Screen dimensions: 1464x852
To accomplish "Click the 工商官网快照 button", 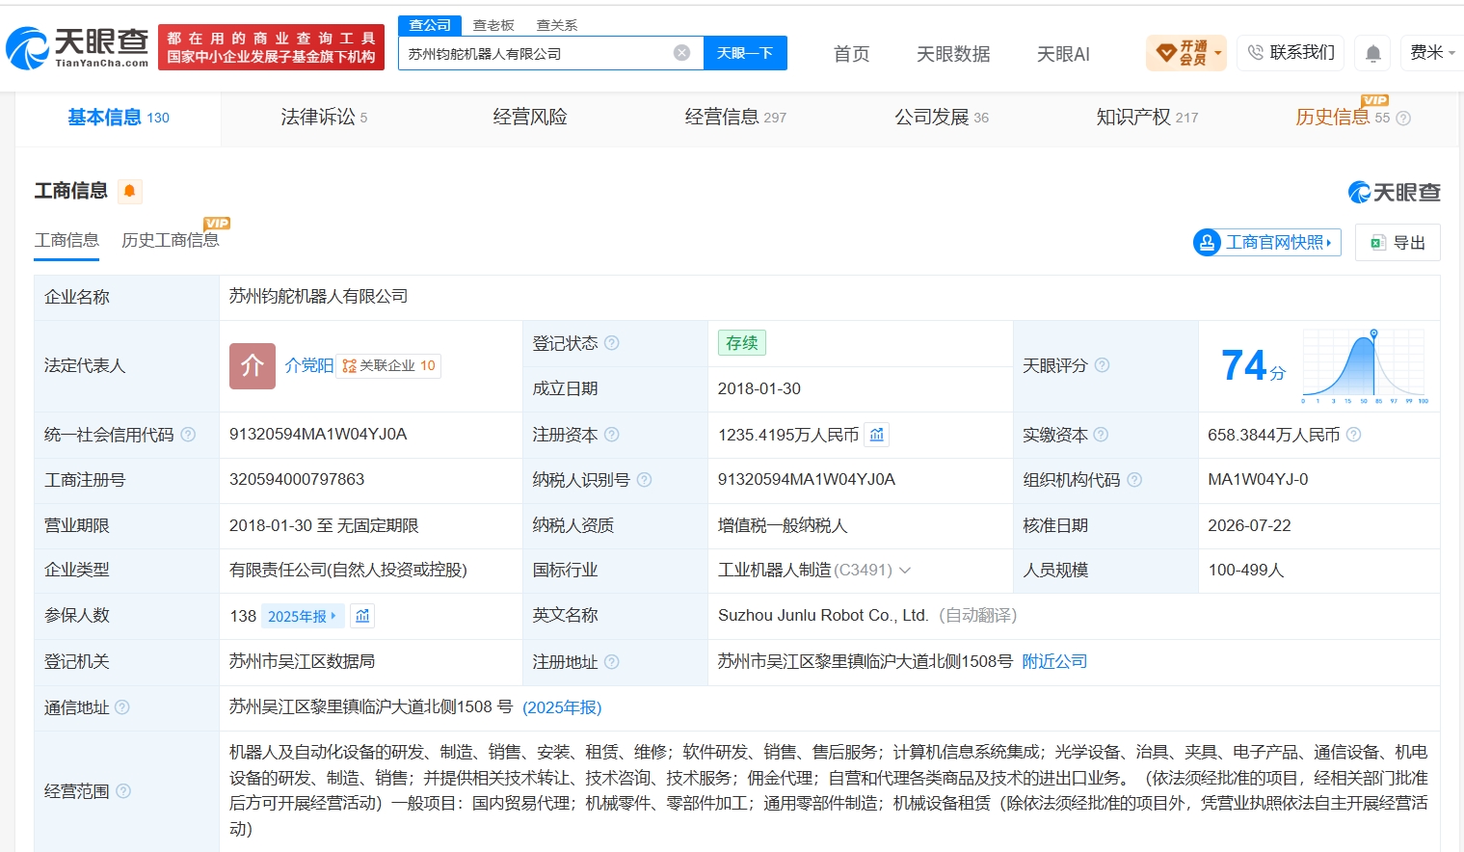I will [1267, 242].
